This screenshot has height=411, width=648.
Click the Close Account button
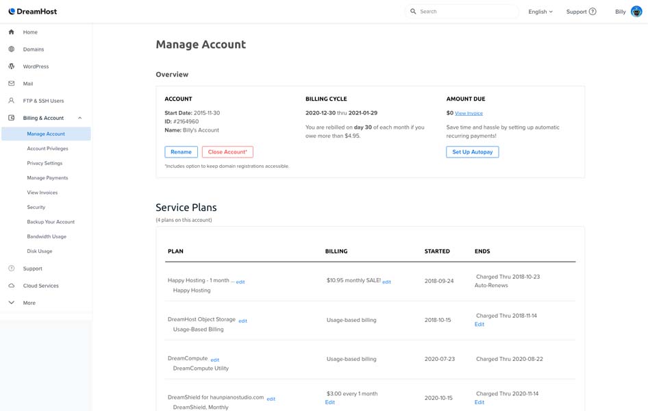click(227, 151)
